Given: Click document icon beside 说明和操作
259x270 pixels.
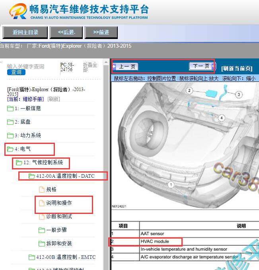Looking at the screenshot, I should coord(41,203).
